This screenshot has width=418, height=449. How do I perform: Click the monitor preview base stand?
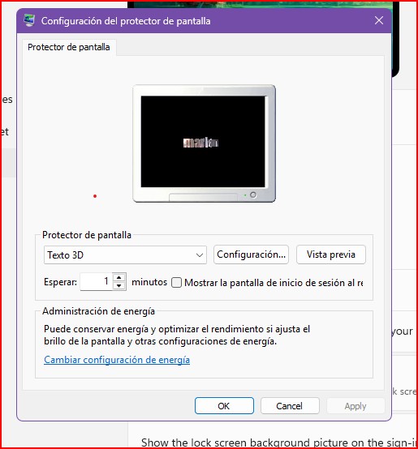click(203, 197)
